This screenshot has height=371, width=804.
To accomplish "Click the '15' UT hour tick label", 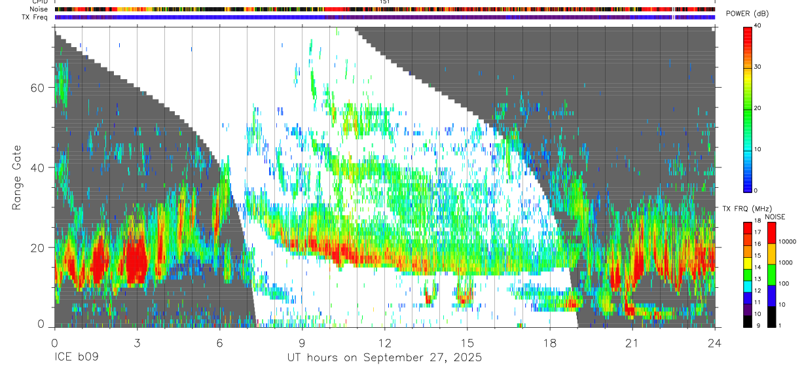I will (467, 342).
